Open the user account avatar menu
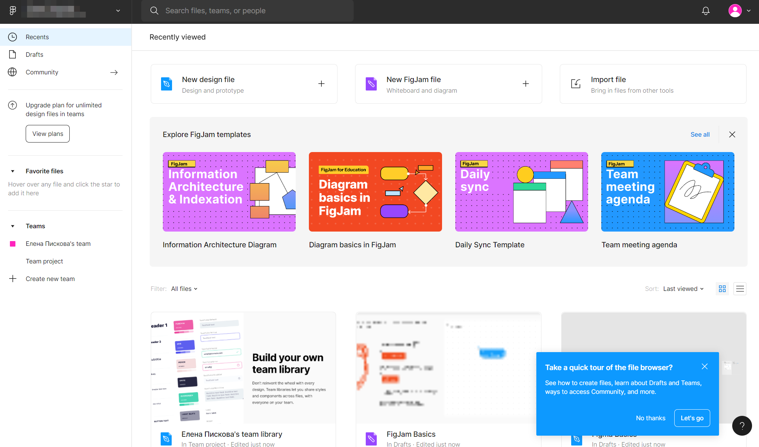 tap(735, 11)
